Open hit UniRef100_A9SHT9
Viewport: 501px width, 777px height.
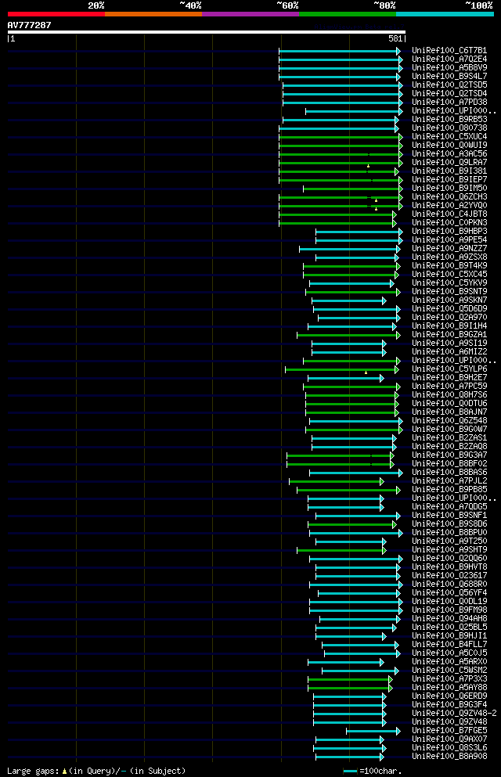click(x=449, y=550)
